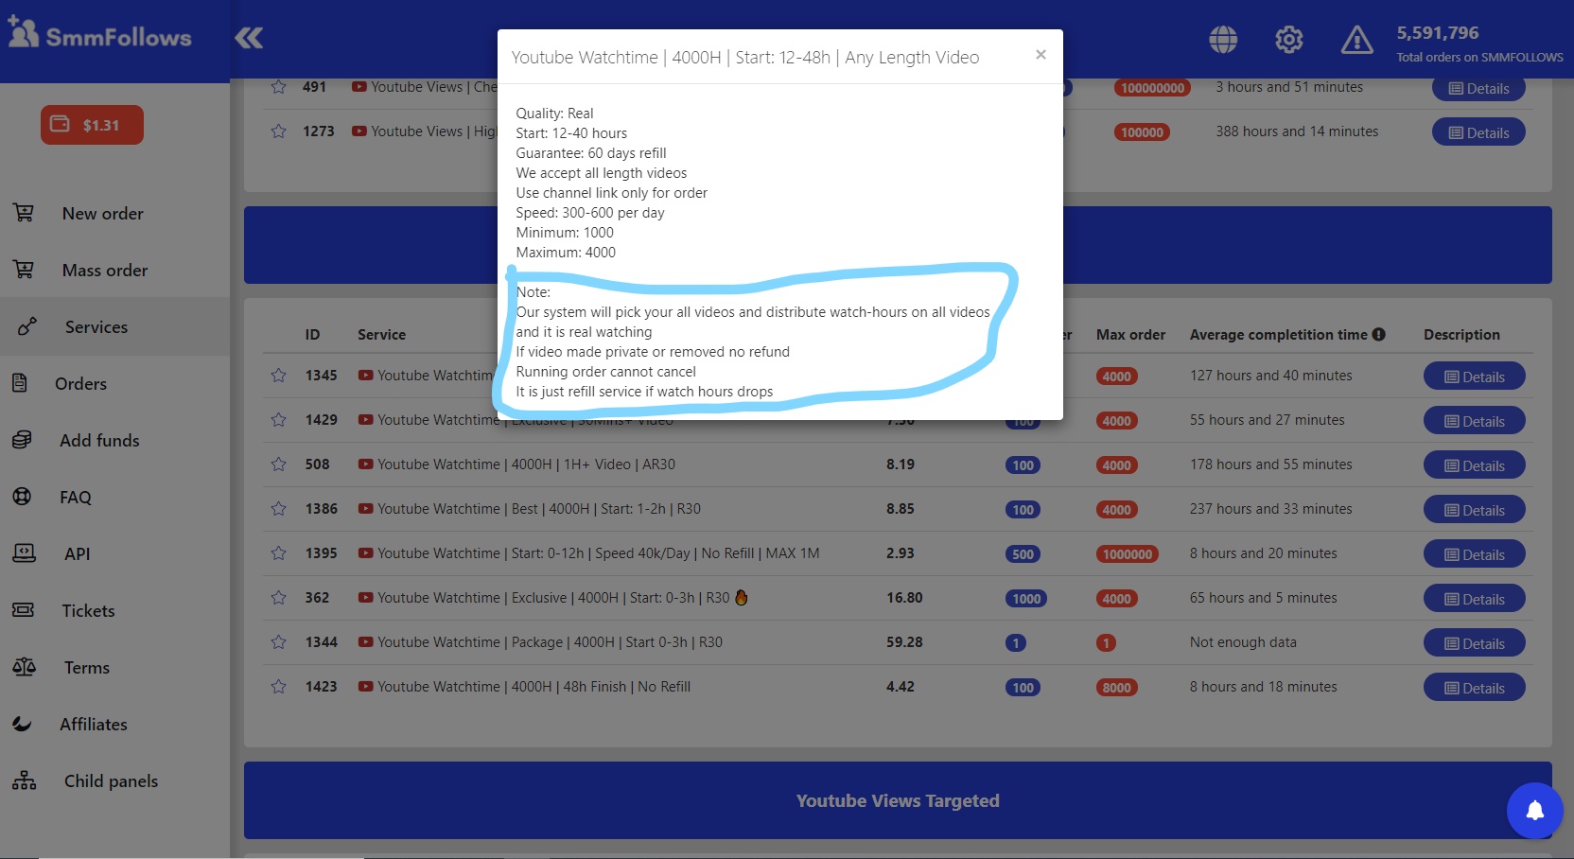Open FAQ in the sidebar
Image resolution: width=1574 pixels, height=859 pixels.
76,498
